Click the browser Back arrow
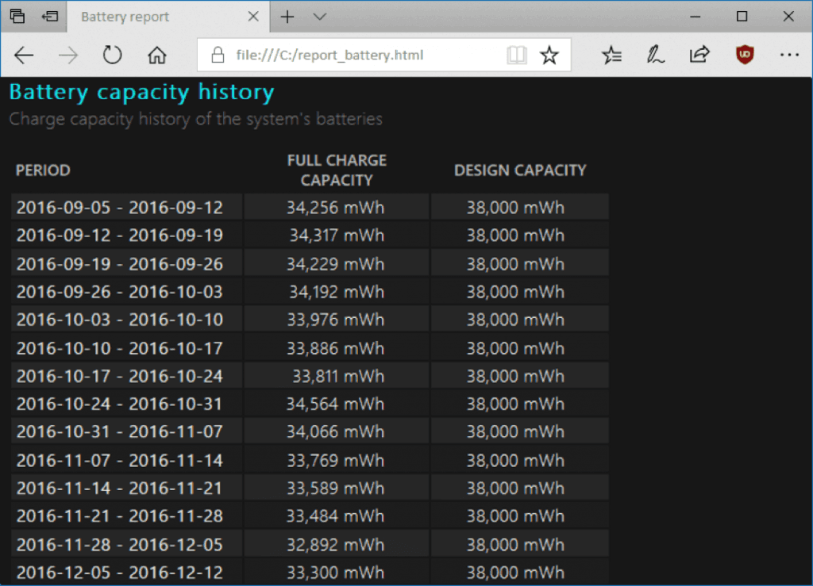 click(x=25, y=55)
